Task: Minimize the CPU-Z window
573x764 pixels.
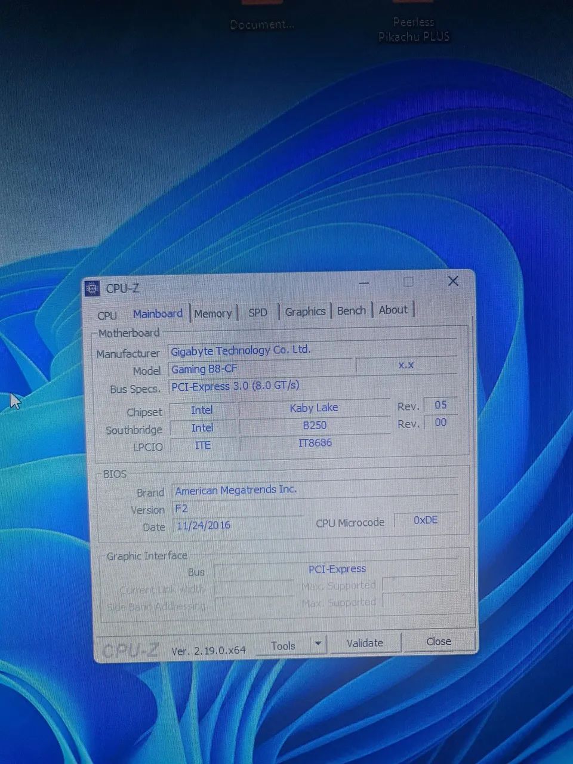Action: (x=364, y=283)
